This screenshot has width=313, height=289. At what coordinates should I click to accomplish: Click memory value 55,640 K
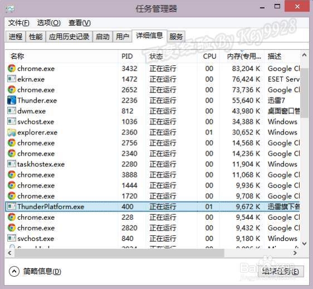246,100
